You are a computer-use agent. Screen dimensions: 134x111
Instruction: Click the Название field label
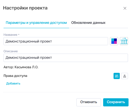[x=10, y=35]
